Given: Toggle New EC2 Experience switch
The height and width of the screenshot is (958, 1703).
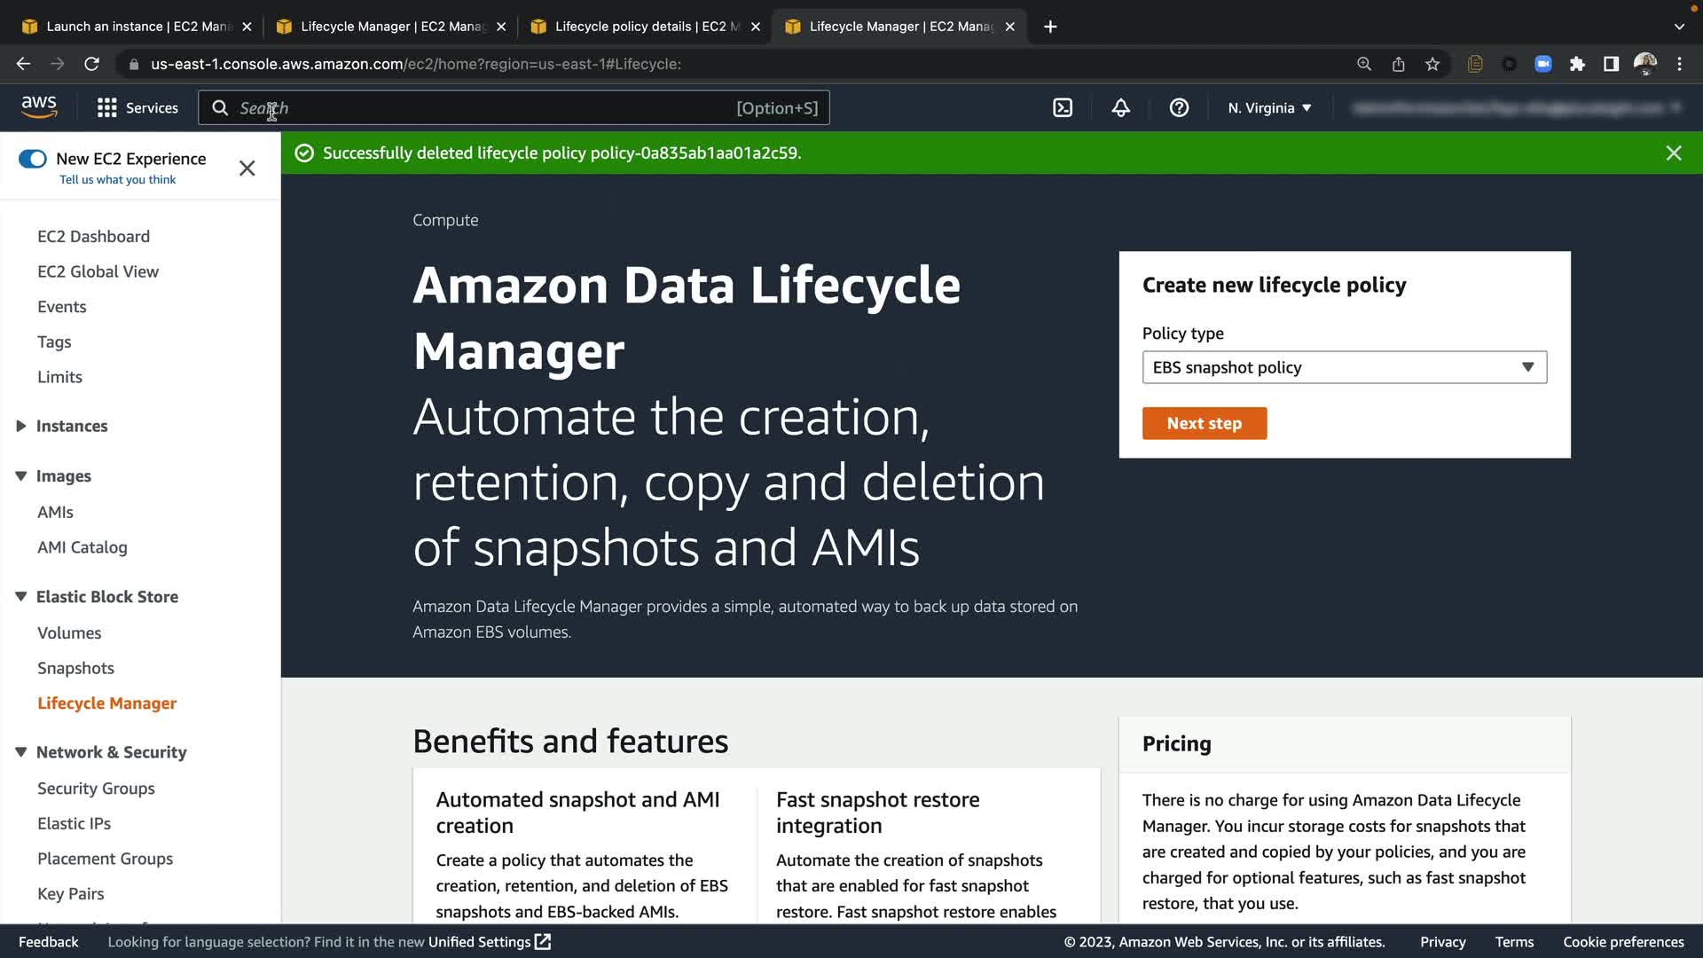Looking at the screenshot, I should point(33,159).
